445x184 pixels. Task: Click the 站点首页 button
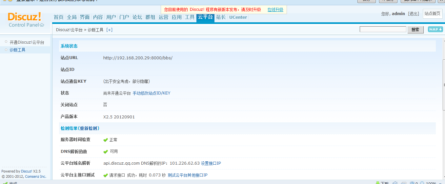[x=433, y=14]
